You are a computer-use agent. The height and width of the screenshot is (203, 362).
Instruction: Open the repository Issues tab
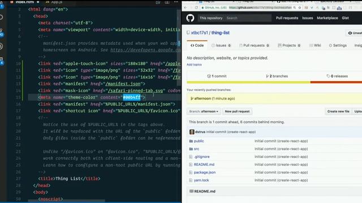[221, 45]
